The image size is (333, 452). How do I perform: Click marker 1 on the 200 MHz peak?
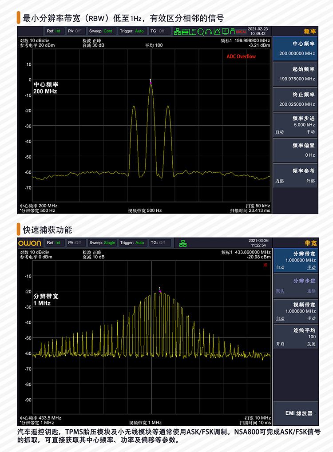click(x=151, y=82)
